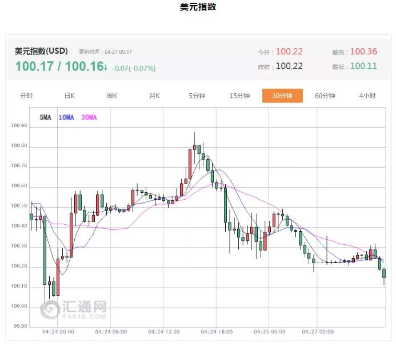The width and height of the screenshot is (396, 345).
Task: Select the 15分钟 interval tab
Action: [239, 96]
